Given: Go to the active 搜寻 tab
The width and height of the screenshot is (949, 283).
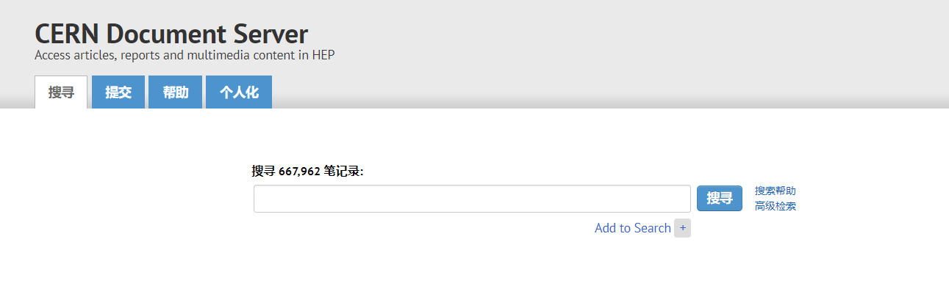Looking at the screenshot, I should pos(61,92).
